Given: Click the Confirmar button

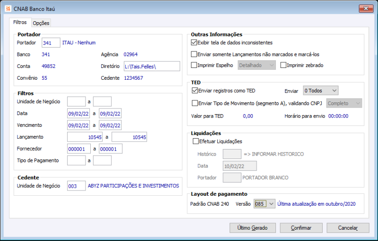Looking at the screenshot, I should pos(301,228).
